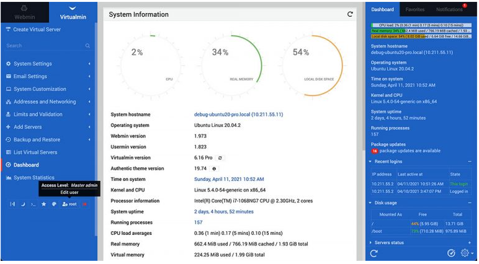479x264 pixels.
Task: Click System Statistics chart icon
Action: pos(9,178)
